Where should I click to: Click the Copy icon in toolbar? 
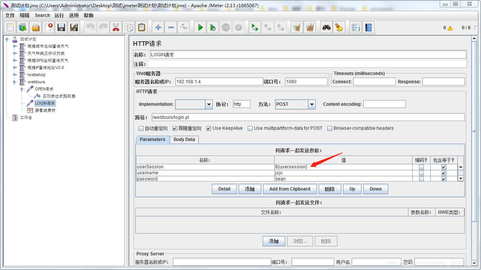click(x=129, y=27)
